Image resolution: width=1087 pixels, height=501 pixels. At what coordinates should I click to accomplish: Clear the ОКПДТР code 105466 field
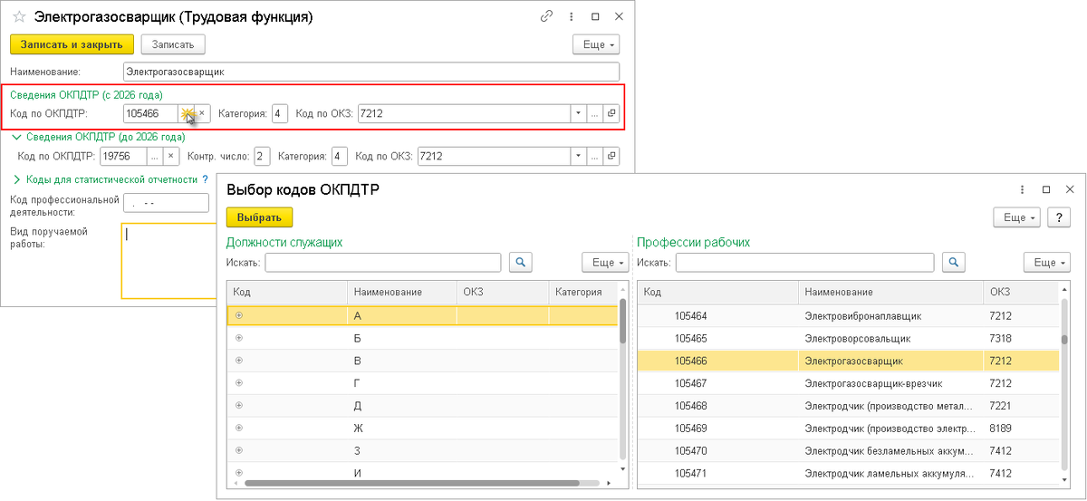pyautogui.click(x=202, y=113)
